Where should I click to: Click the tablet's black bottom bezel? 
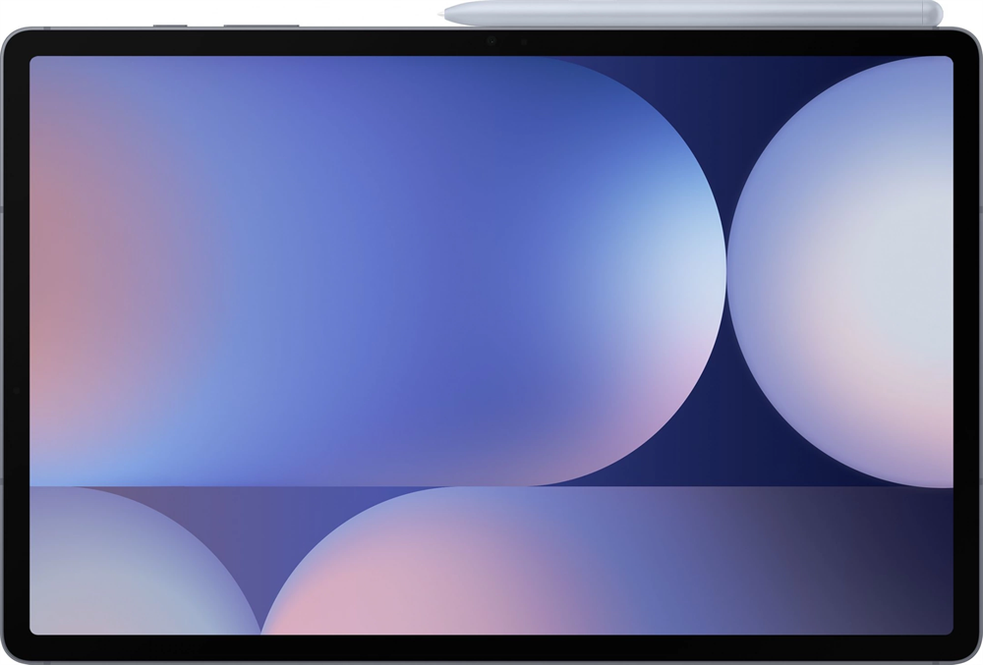coord(491,648)
